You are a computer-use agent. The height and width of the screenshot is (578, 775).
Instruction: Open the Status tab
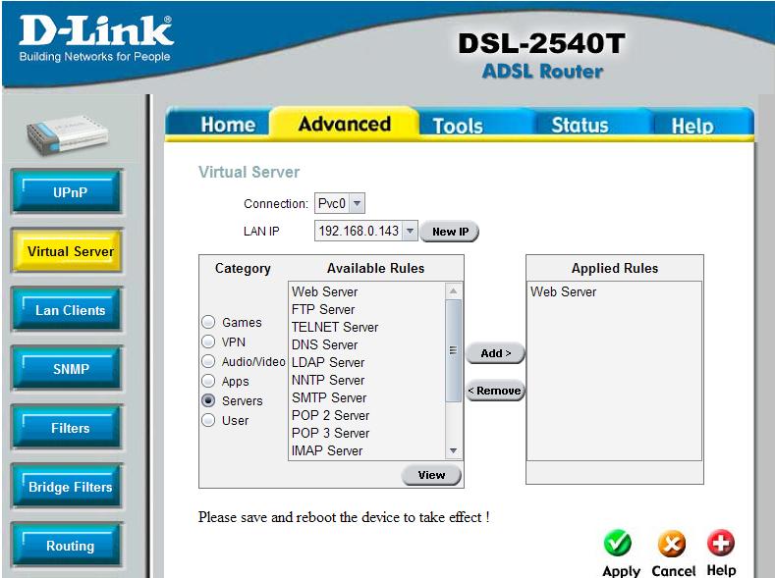(579, 126)
